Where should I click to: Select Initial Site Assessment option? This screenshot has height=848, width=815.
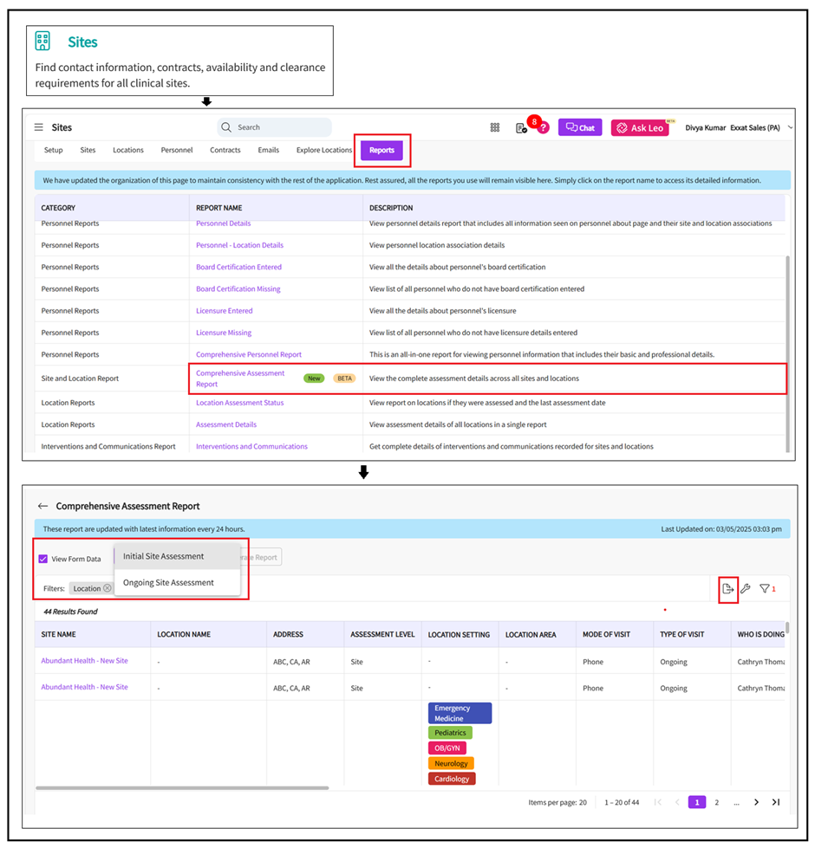click(164, 556)
